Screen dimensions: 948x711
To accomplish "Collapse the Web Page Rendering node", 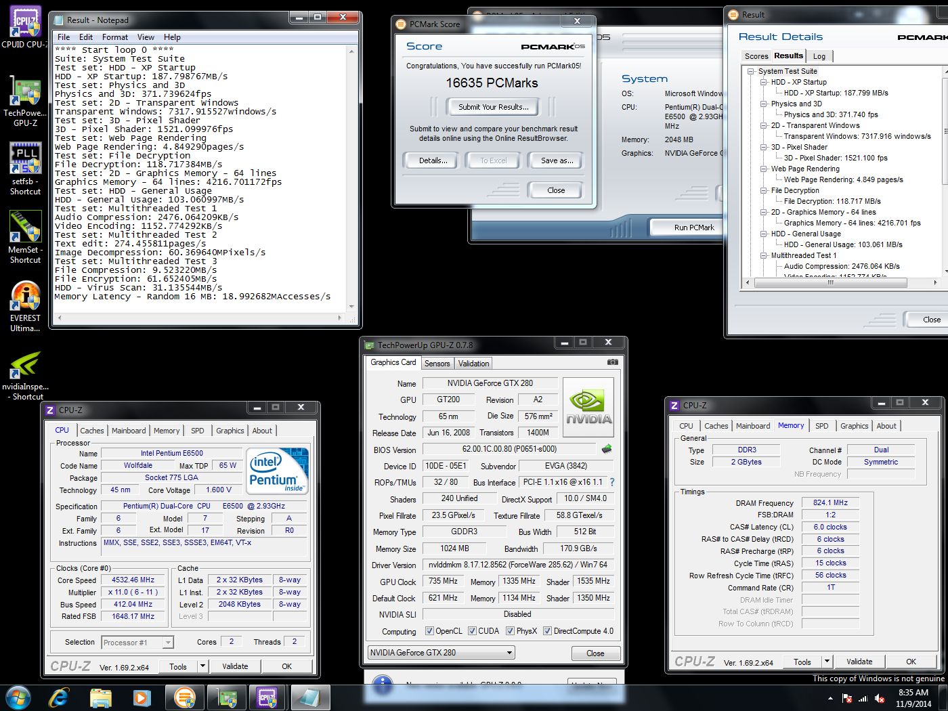I will click(x=763, y=169).
